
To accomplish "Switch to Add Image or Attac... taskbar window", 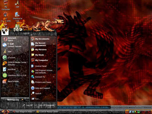I will (24, 112).
